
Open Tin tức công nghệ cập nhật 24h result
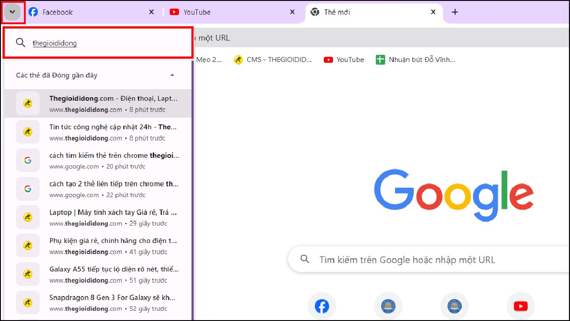[x=98, y=132]
